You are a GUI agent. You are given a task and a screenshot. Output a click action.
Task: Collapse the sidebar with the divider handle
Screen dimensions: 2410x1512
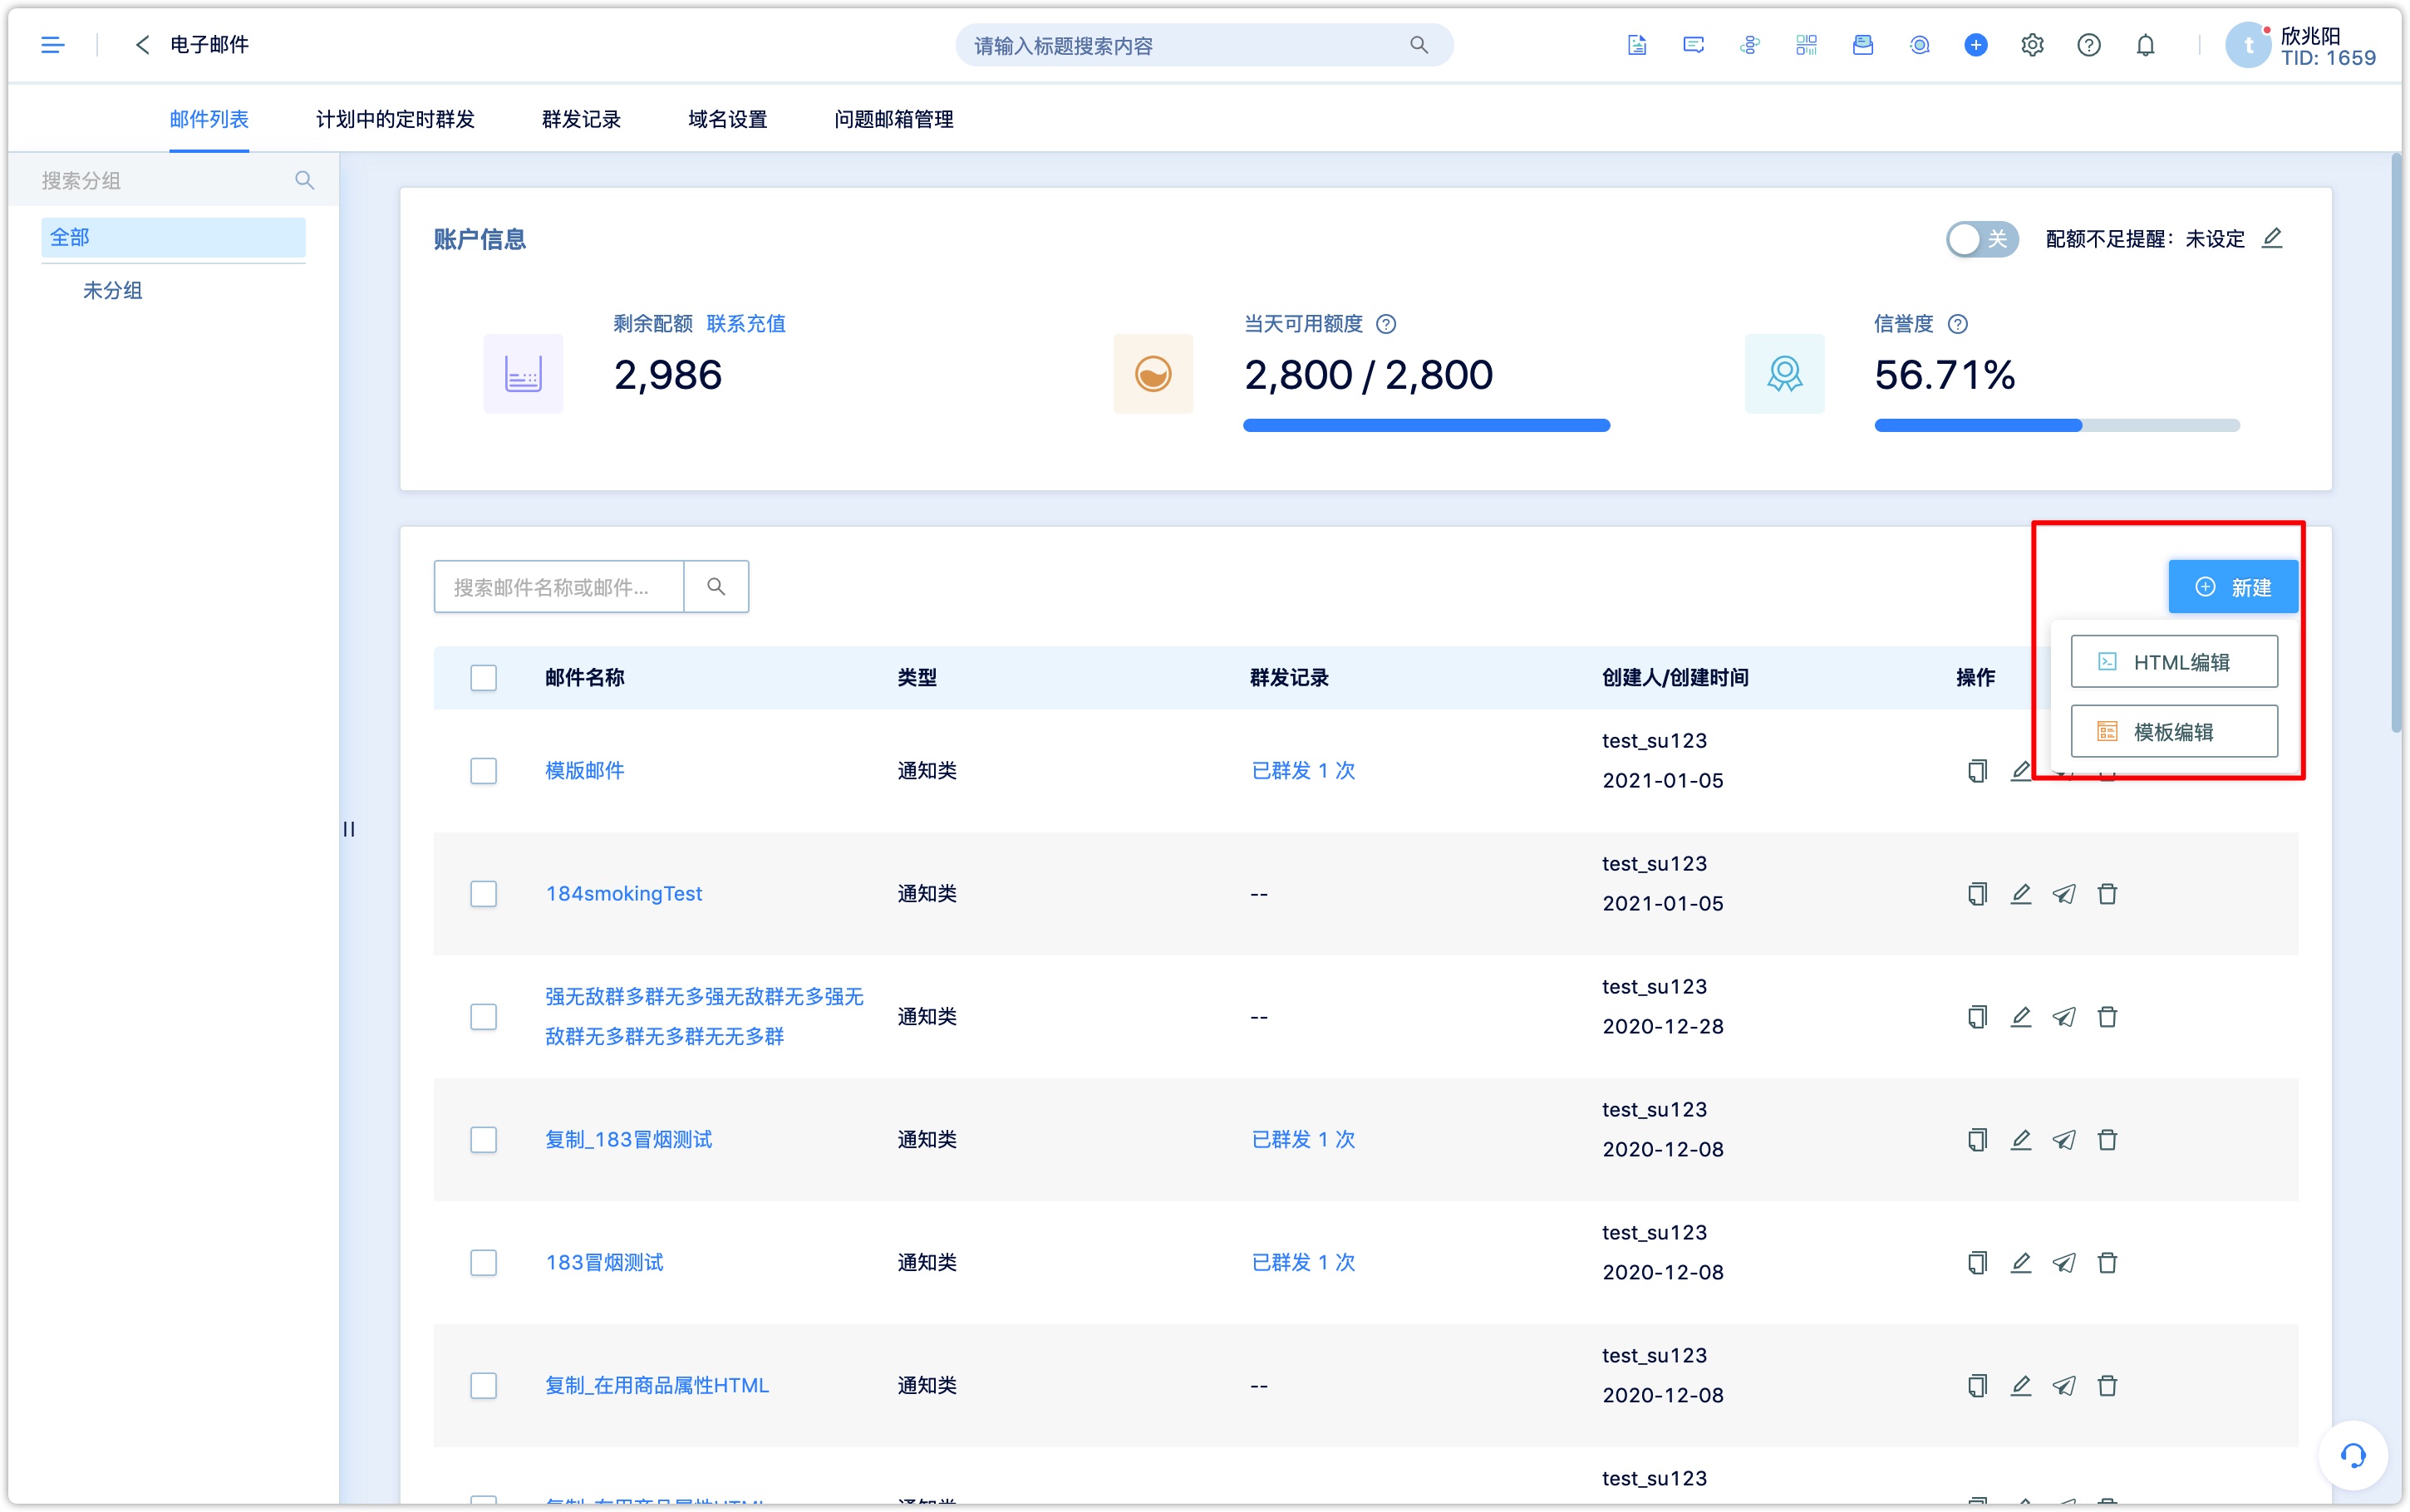[349, 829]
